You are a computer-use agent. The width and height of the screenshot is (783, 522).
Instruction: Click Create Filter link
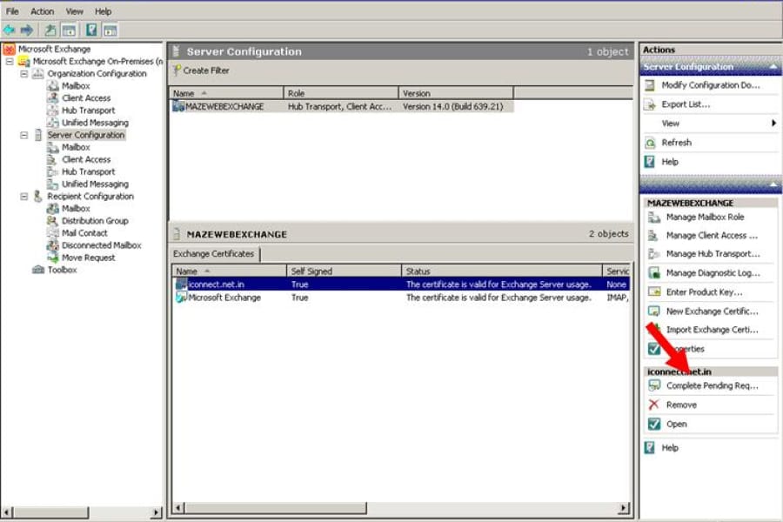pos(205,70)
